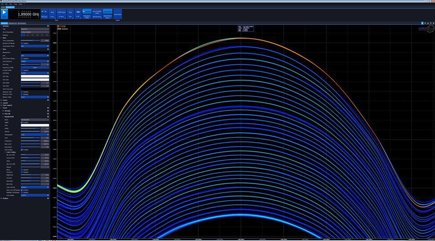Screen dimensions: 435x241
Task: Select defaults preset slot 1
Action: [x=23, y=35]
